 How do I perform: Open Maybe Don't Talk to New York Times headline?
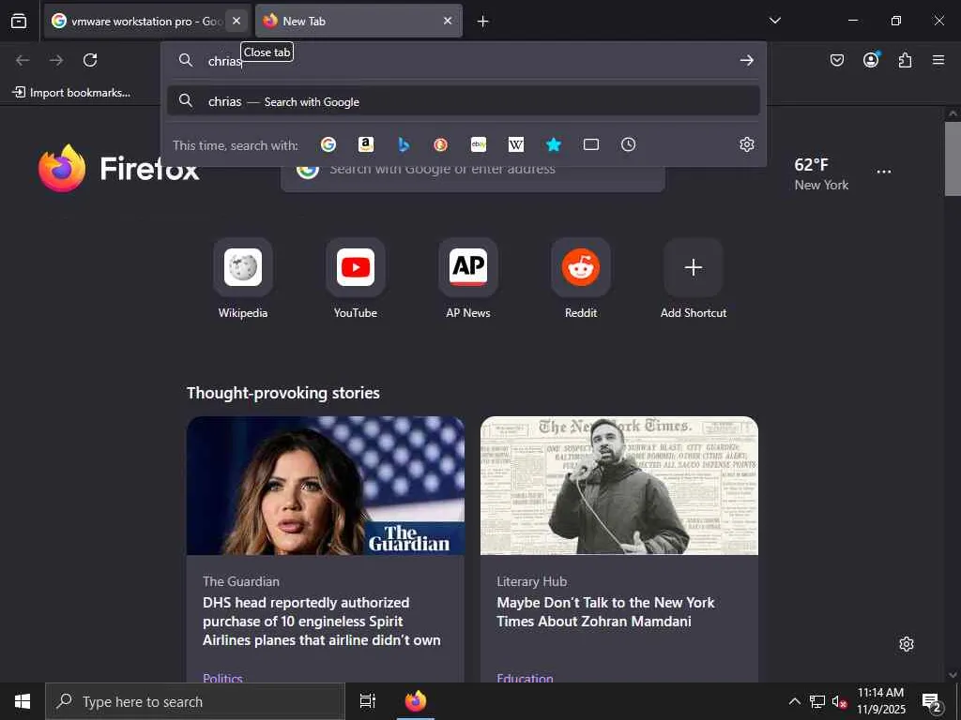605,611
